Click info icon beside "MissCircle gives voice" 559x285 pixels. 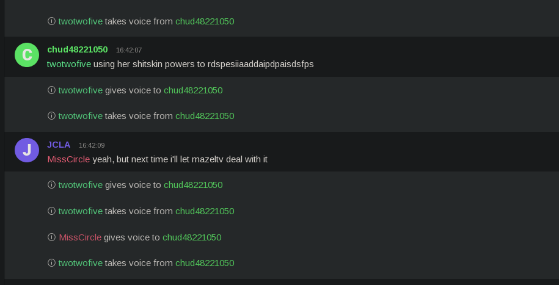coord(52,237)
